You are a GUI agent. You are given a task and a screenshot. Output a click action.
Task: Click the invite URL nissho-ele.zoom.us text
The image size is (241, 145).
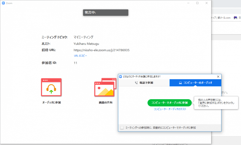(101, 50)
